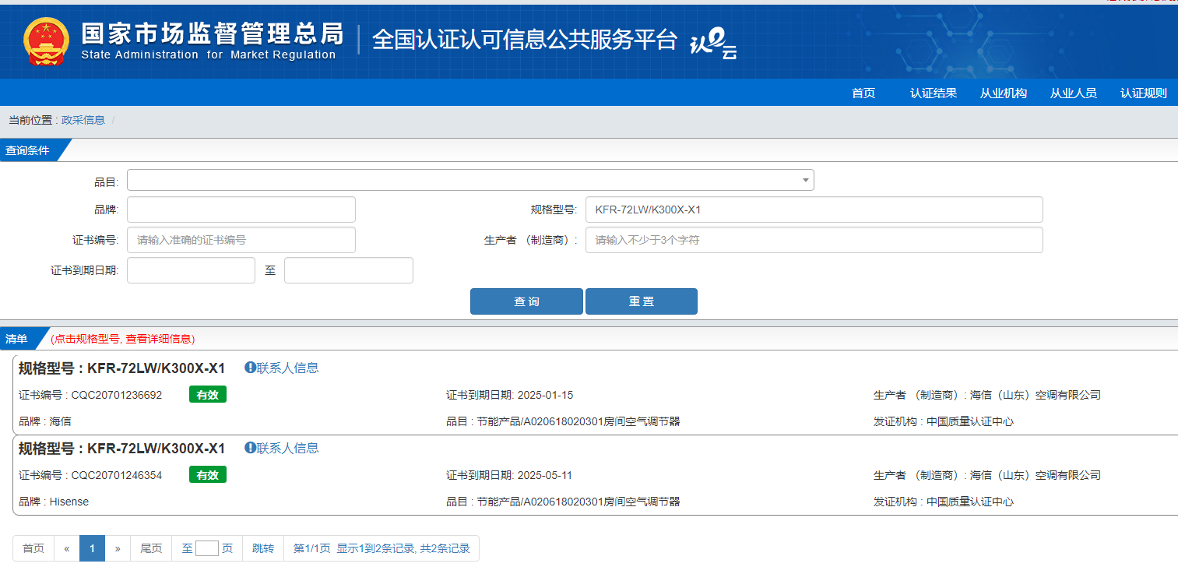This screenshot has width=1178, height=574.
Task: Open the 认证规则 menu item
Action: (x=1144, y=93)
